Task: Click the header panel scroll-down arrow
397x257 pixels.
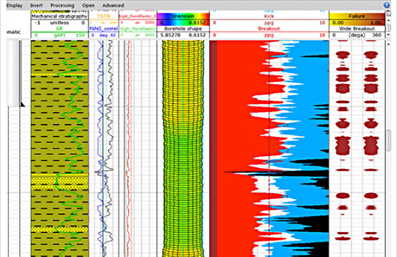Action: [388, 35]
